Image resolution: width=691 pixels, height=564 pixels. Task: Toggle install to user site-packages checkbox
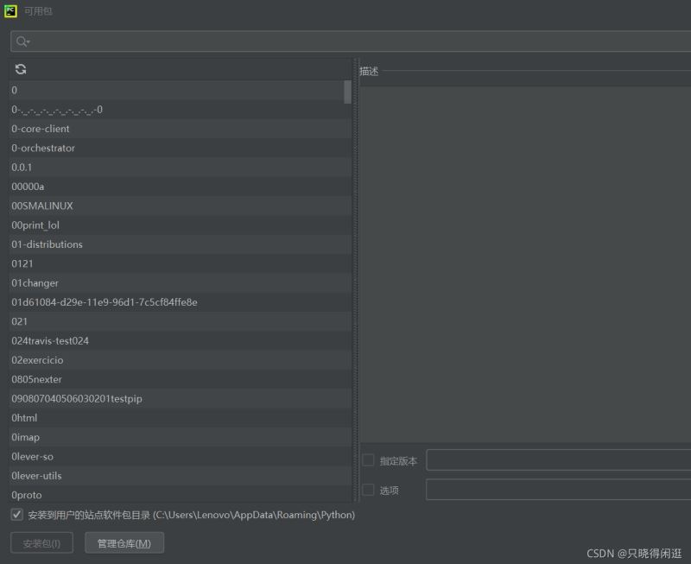pyautogui.click(x=16, y=514)
